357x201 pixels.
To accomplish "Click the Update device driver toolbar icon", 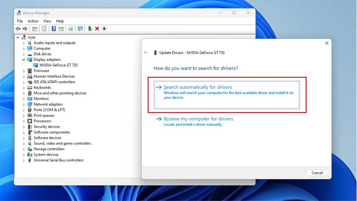I will (90, 29).
